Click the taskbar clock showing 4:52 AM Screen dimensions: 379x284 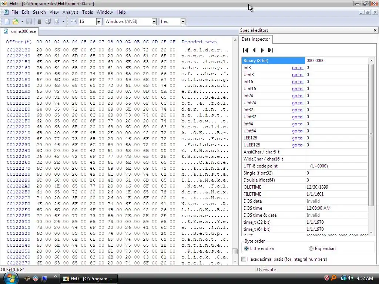pos(365,278)
